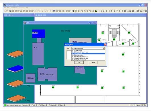Close the Description dialog with the red X

(105, 45)
